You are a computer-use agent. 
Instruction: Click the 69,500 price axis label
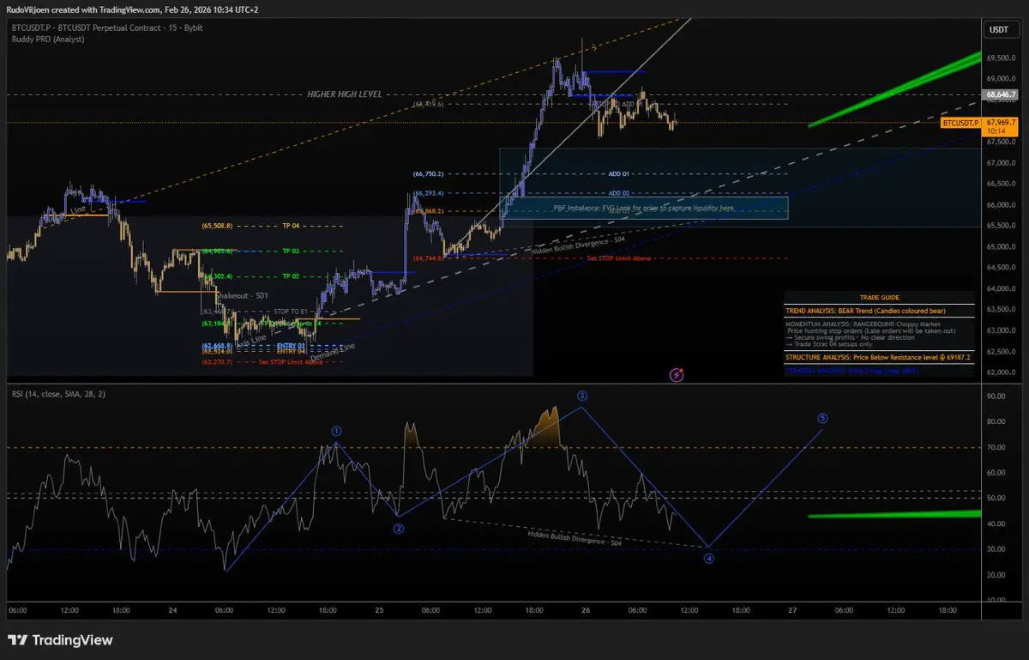point(1000,58)
